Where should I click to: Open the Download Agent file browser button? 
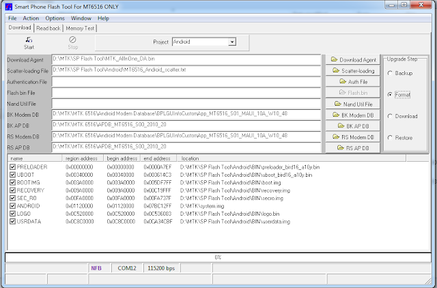click(x=353, y=59)
